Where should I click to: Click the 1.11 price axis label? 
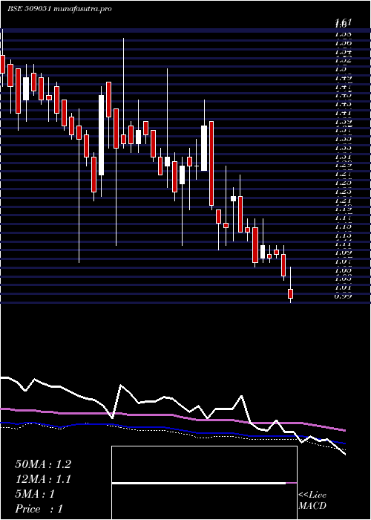343,244
